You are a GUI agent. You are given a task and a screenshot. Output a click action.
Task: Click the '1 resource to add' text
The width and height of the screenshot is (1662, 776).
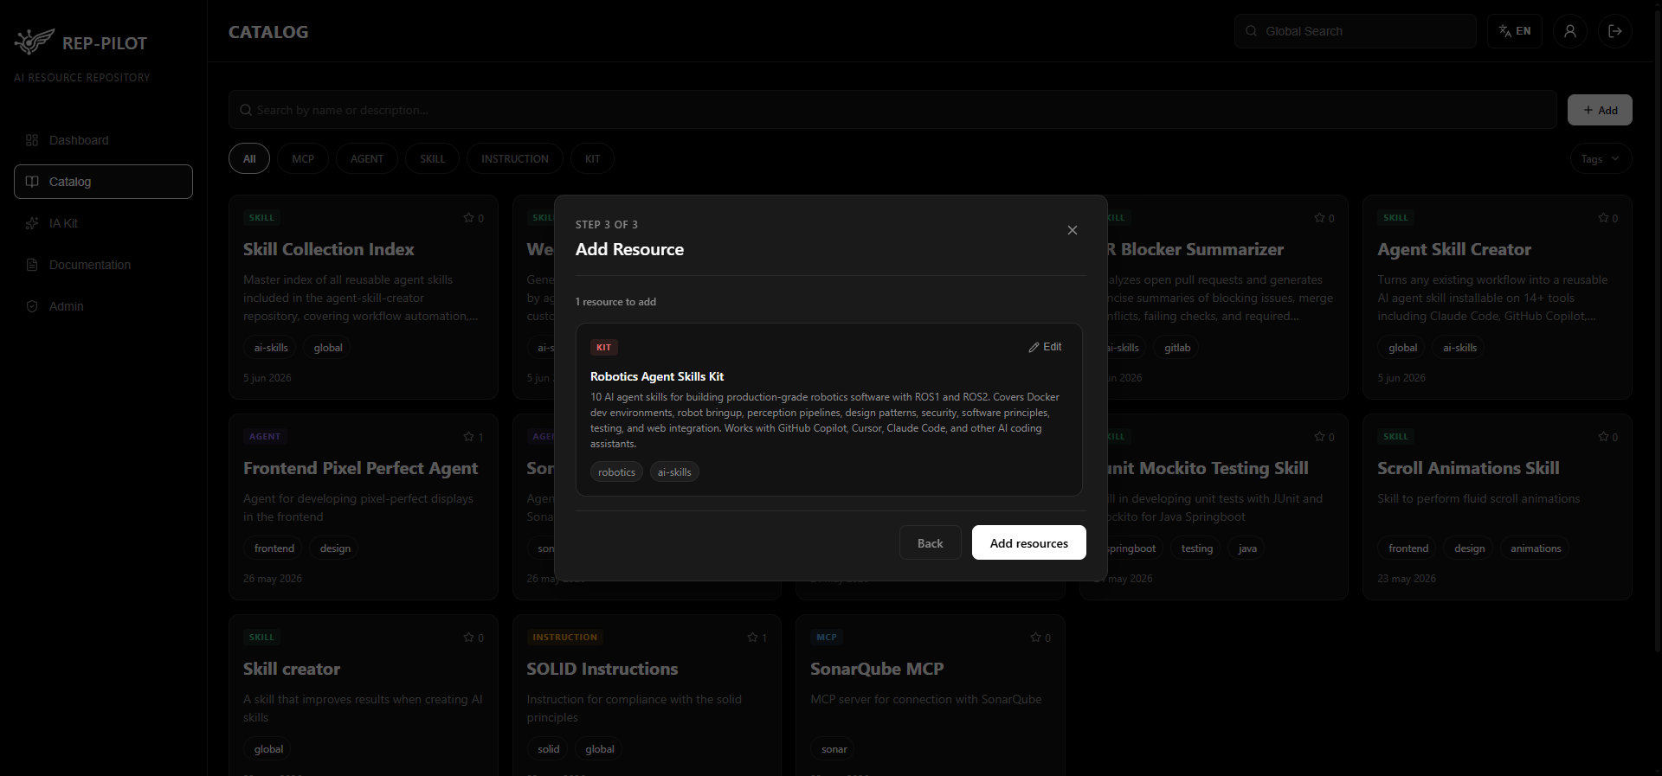615,302
